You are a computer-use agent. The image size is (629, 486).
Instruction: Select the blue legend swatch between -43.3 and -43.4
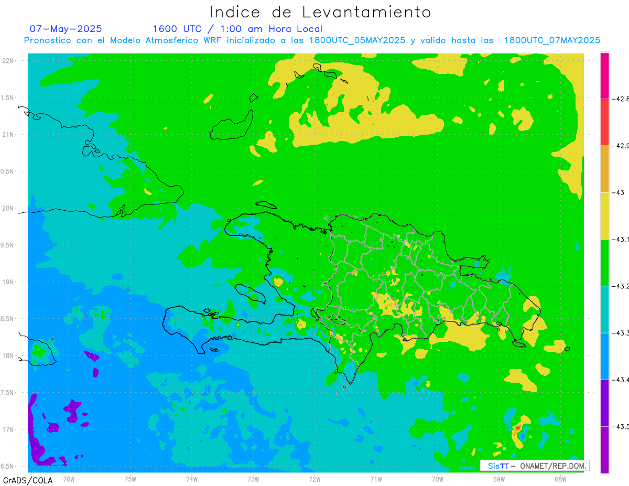(604, 356)
